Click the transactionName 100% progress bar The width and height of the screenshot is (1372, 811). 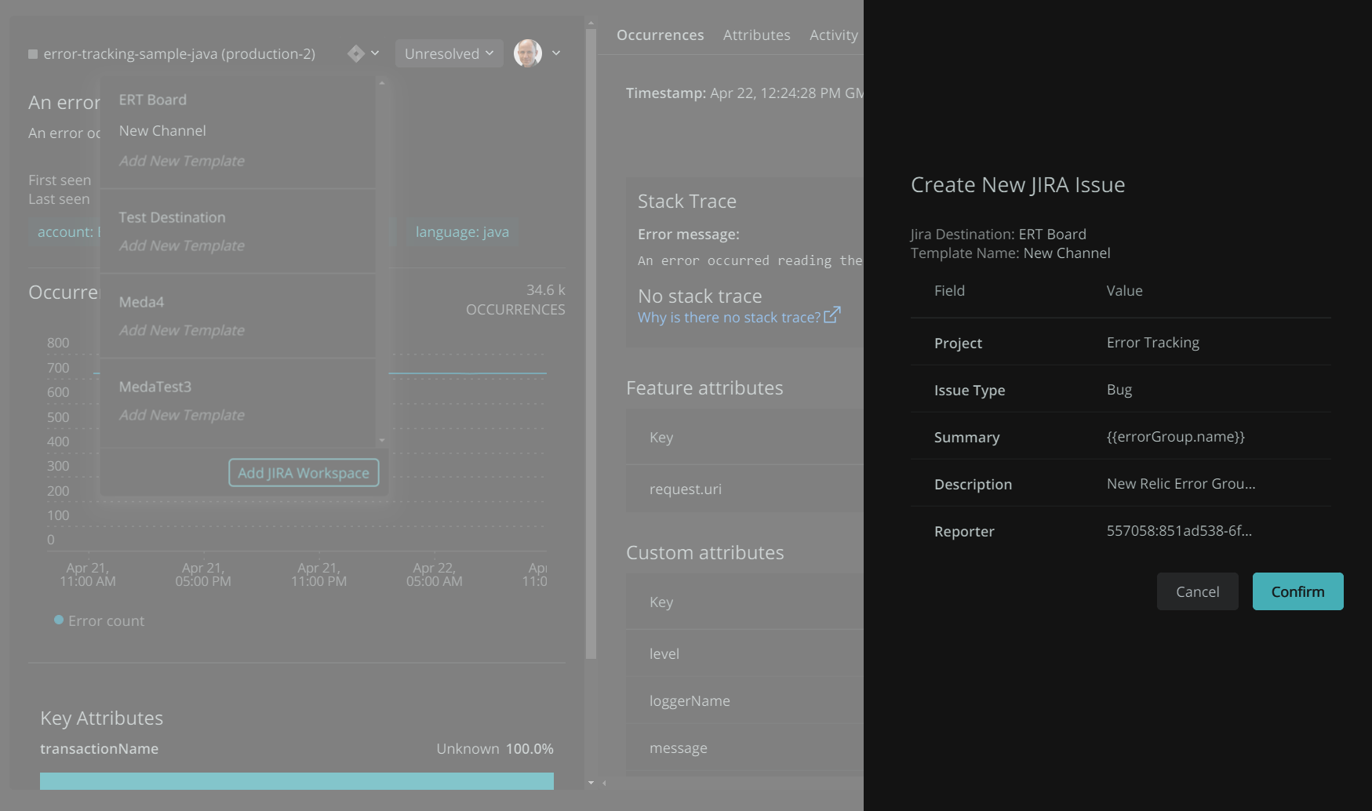click(297, 780)
